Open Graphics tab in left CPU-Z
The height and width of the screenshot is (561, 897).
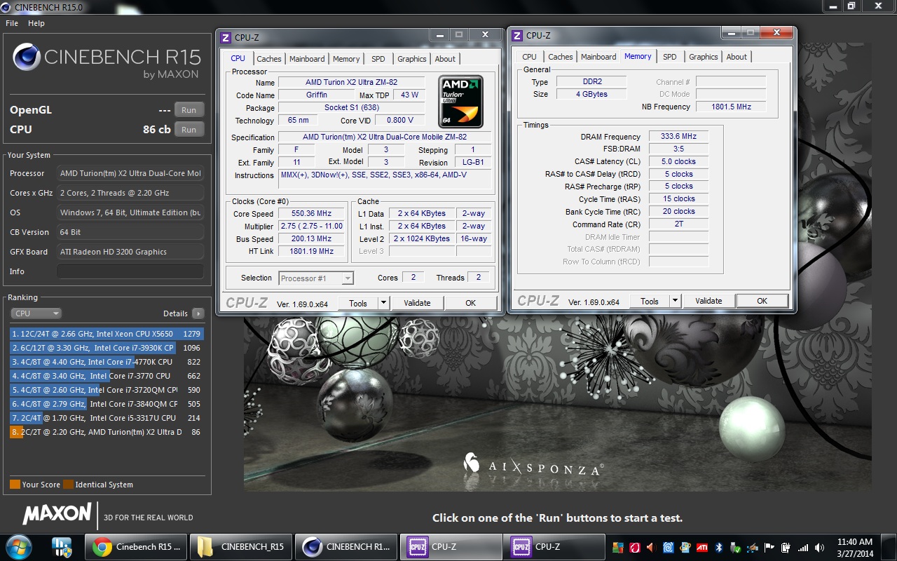pyautogui.click(x=412, y=59)
